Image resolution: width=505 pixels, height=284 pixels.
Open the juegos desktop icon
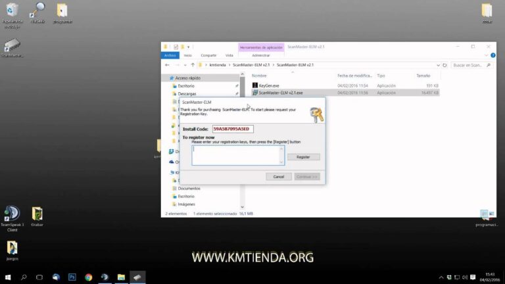coord(12,248)
